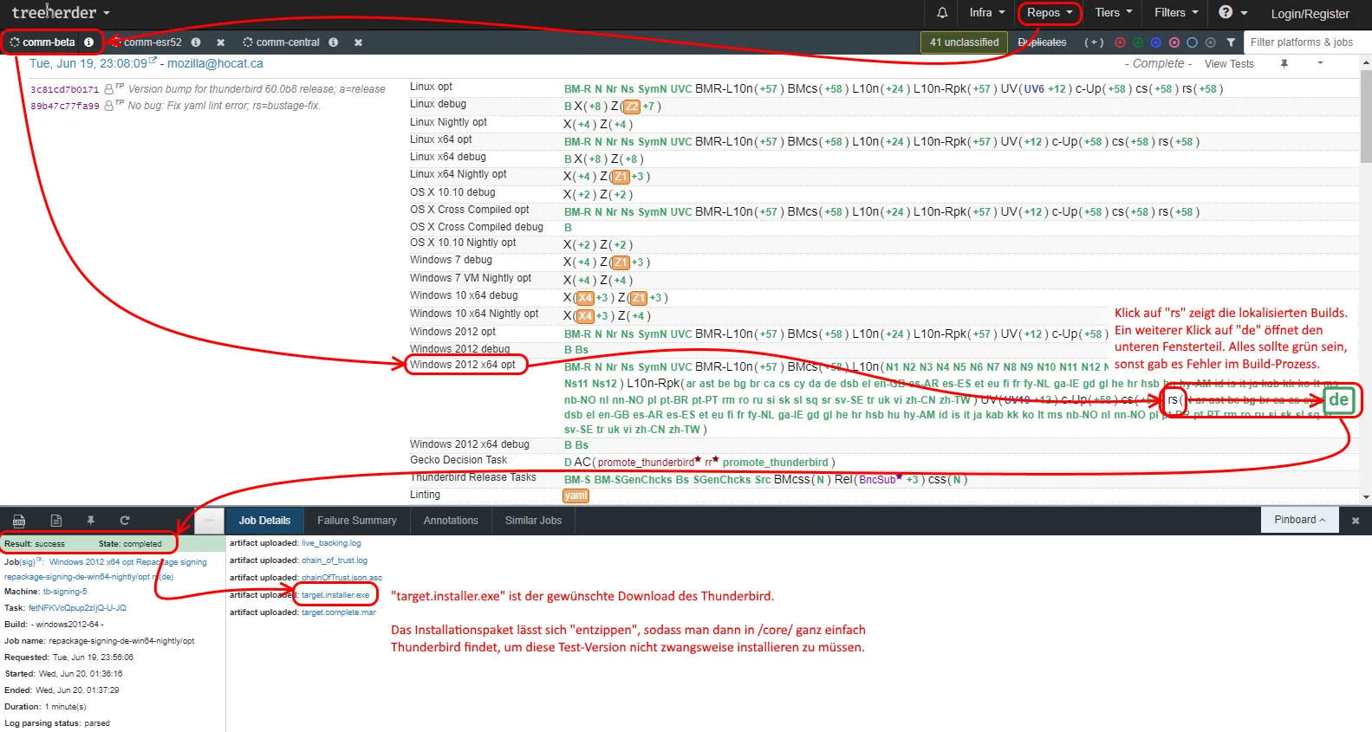Open the Tiers dropdown
The image size is (1372, 732).
pyautogui.click(x=1114, y=12)
